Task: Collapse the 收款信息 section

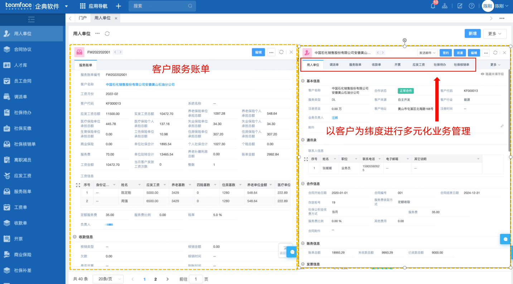Action: point(75,237)
